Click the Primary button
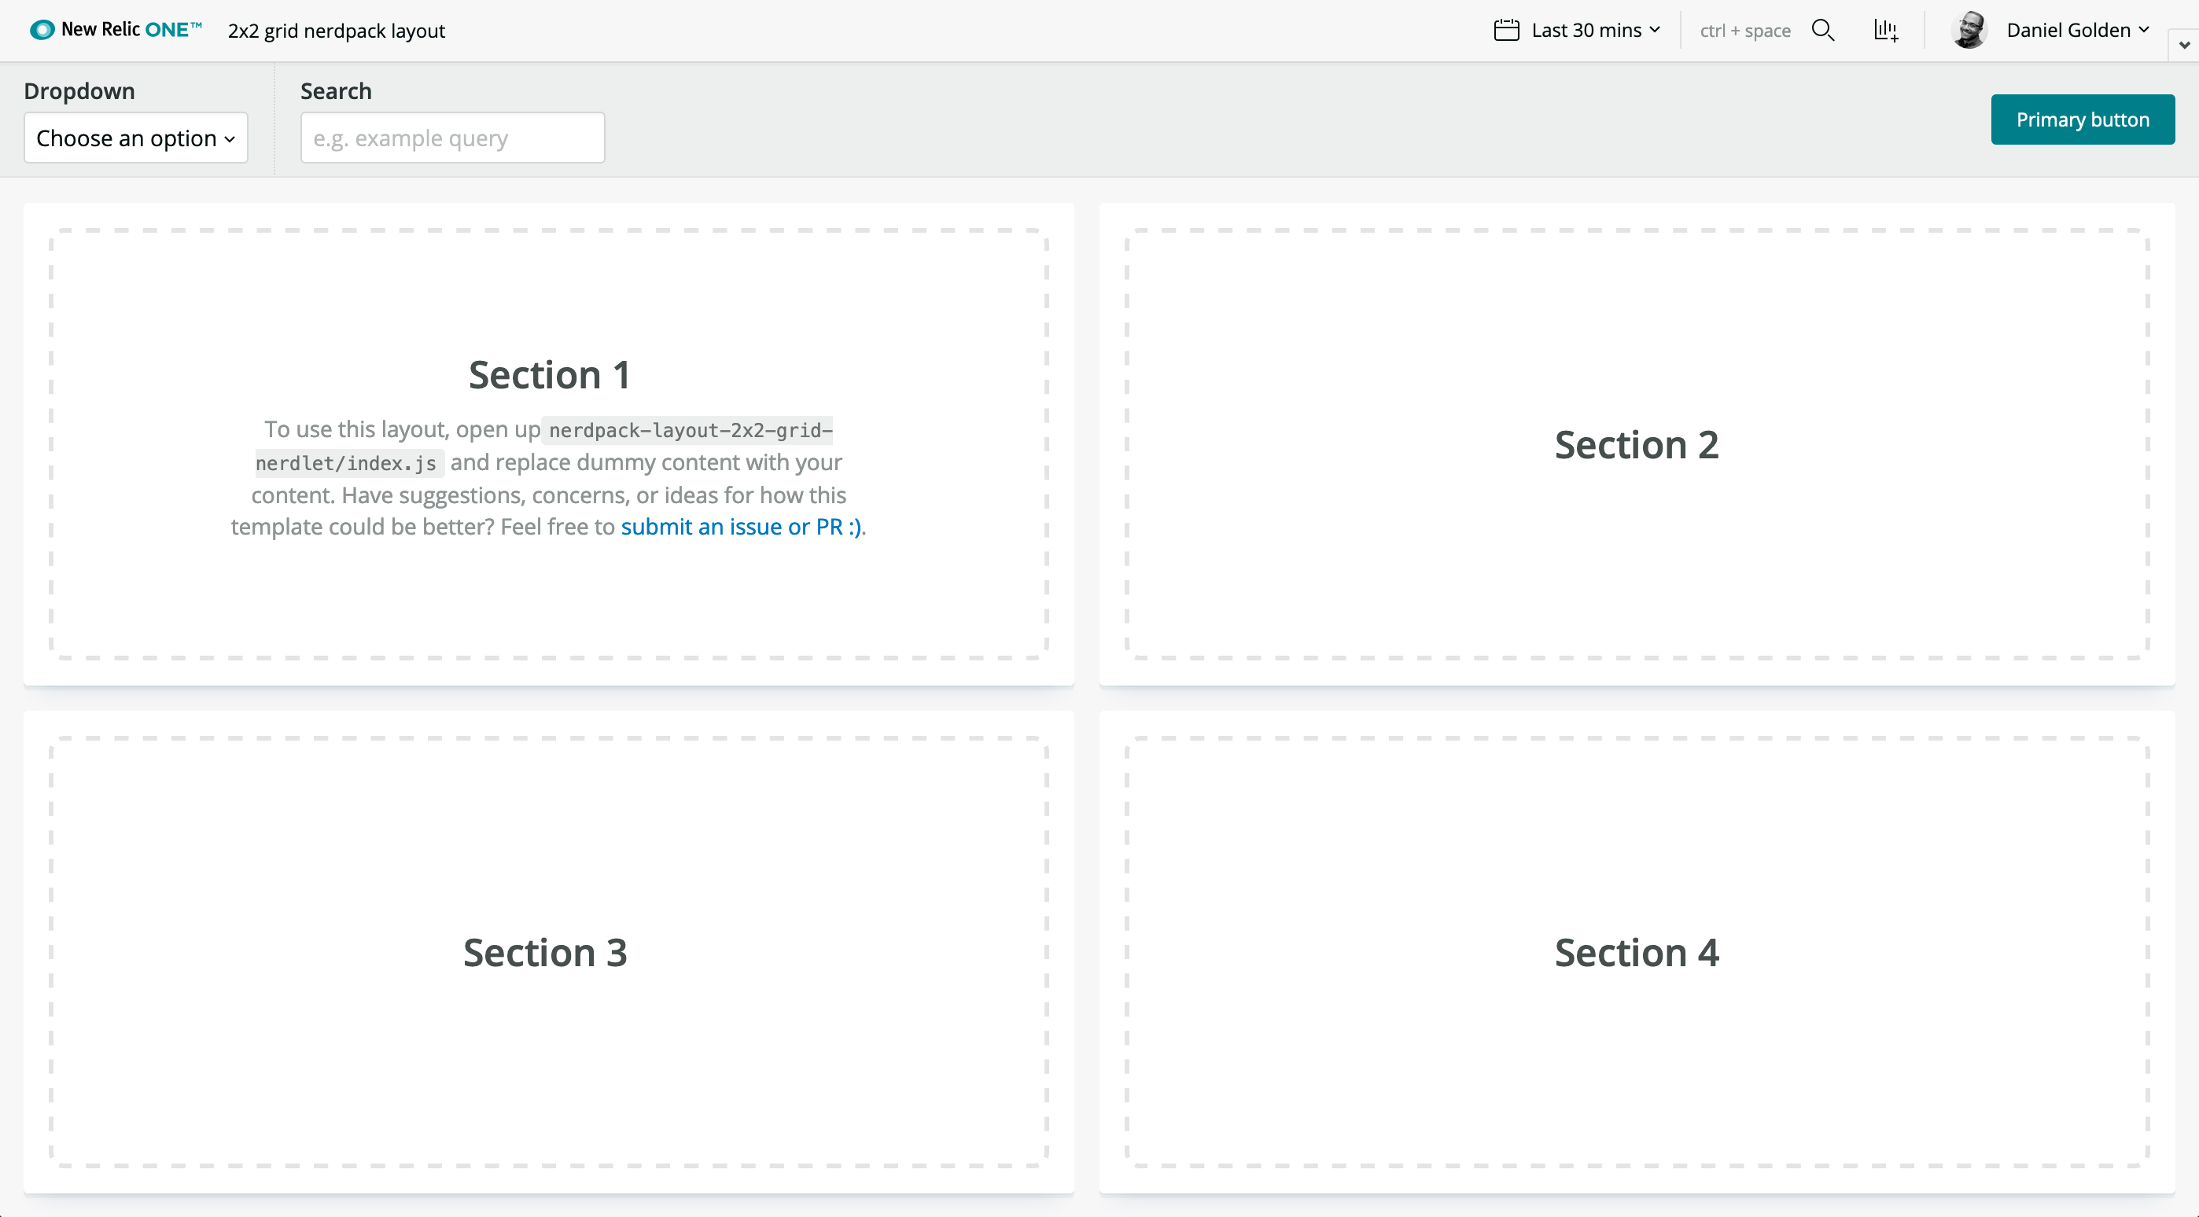 tap(2082, 120)
